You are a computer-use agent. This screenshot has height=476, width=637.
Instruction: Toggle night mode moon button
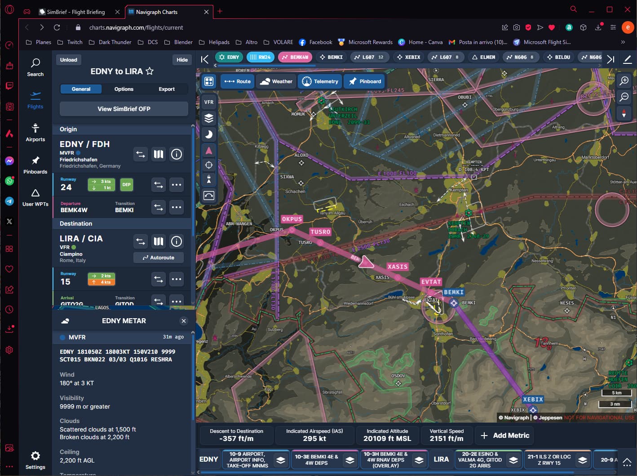click(x=209, y=134)
